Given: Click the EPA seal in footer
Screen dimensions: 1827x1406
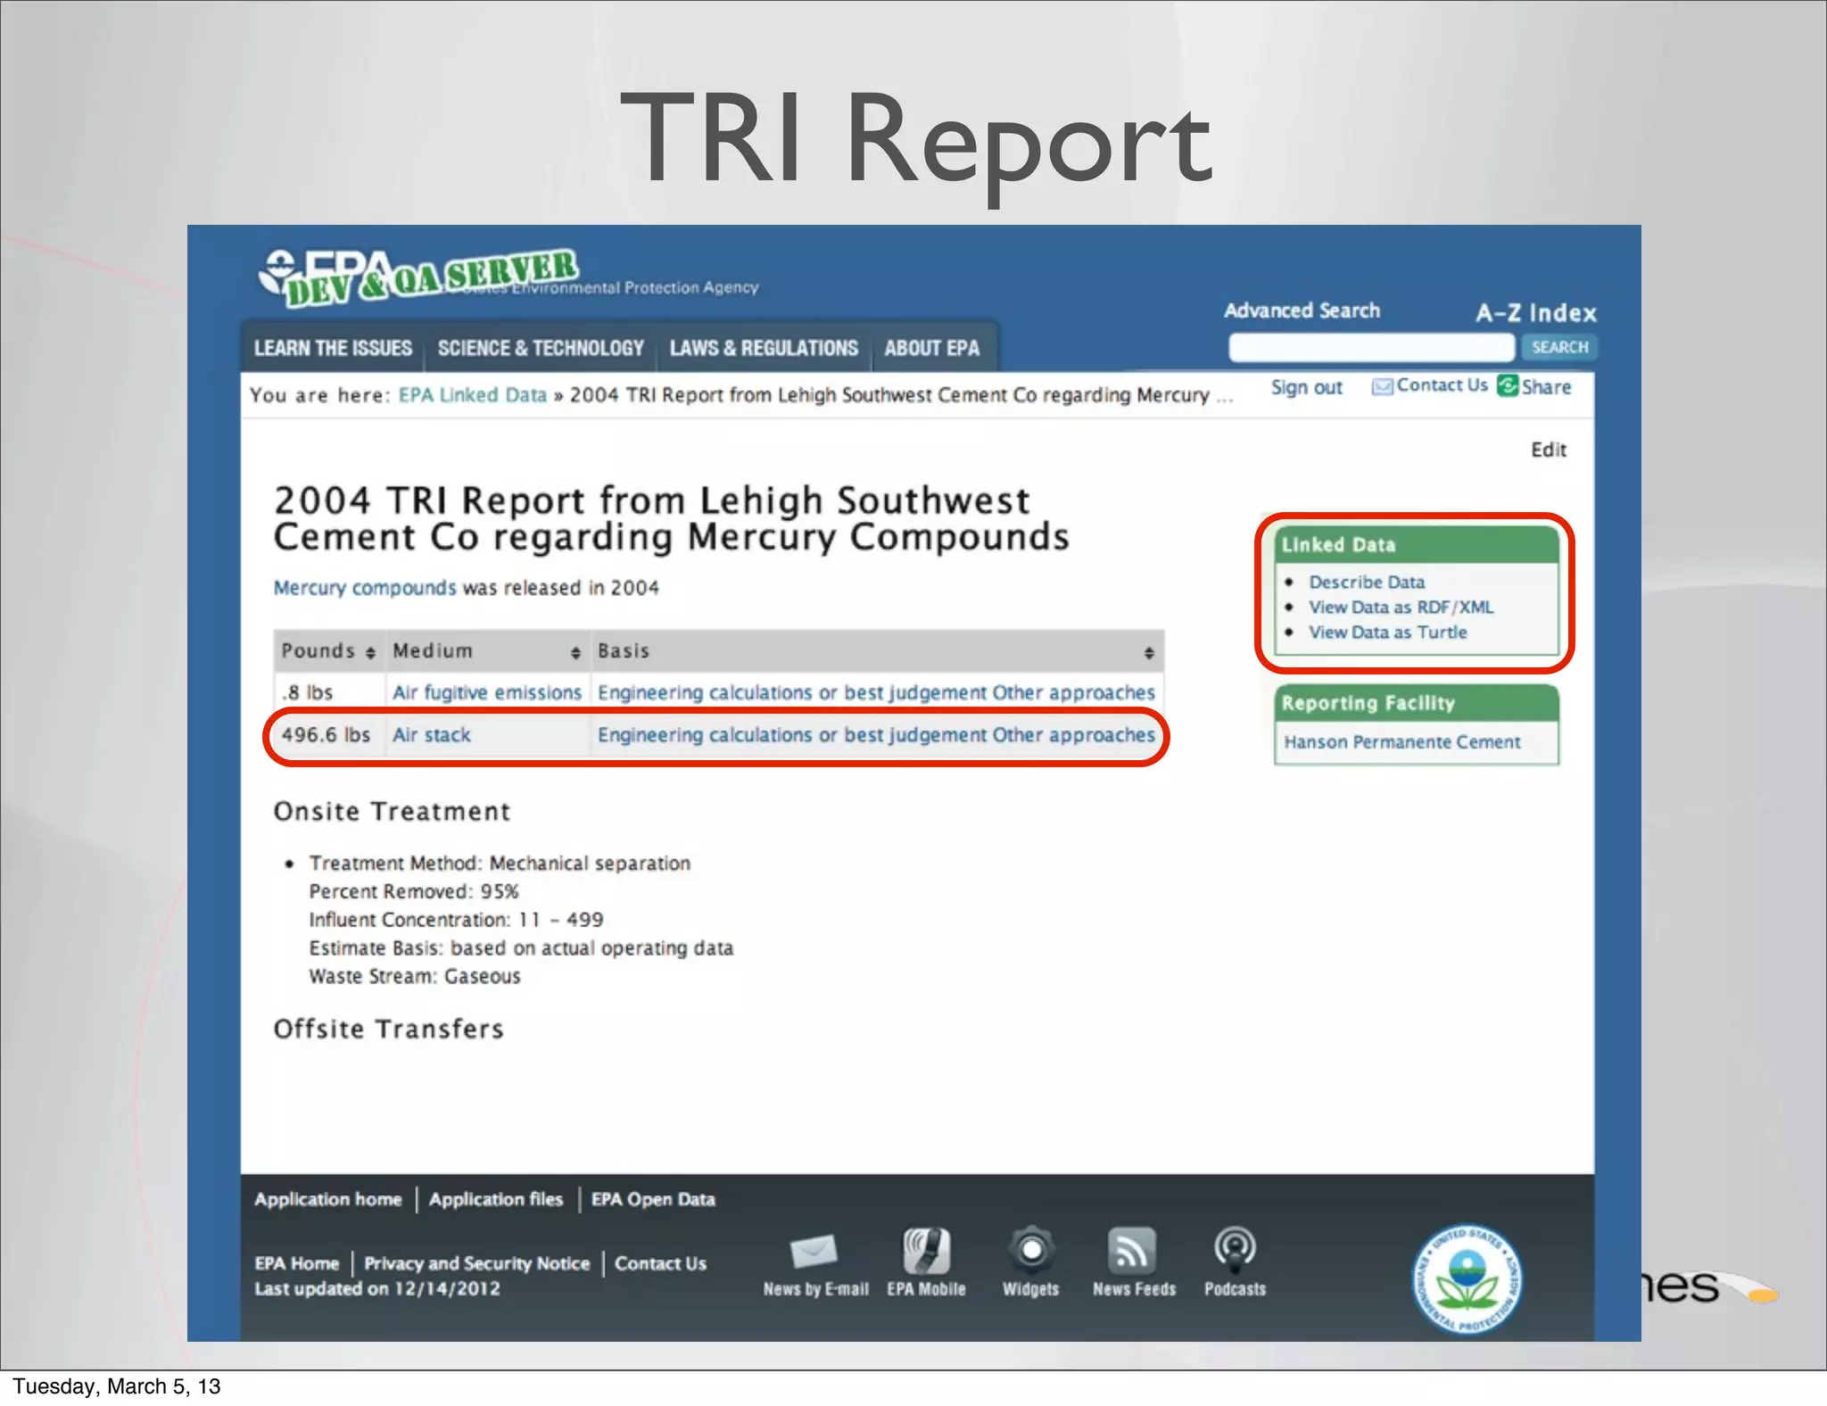Looking at the screenshot, I should pos(1467,1278).
